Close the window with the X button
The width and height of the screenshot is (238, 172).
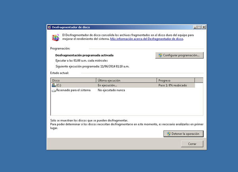[x=204, y=27]
